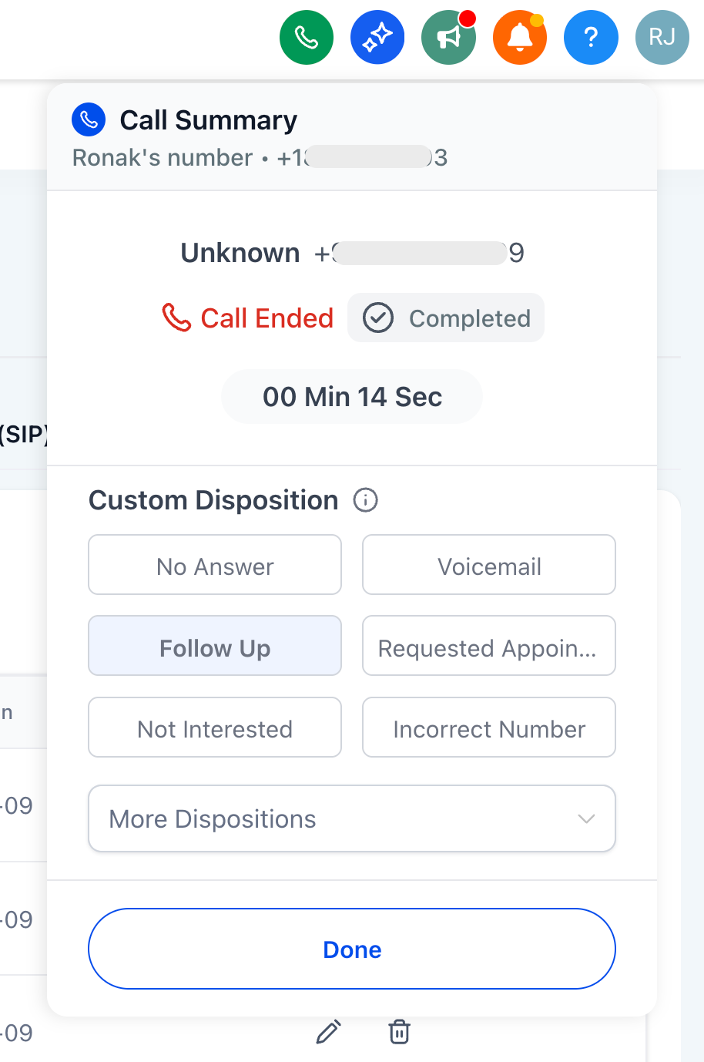Open the orange notifications bell
Screen dimensions: 704x1062
(520, 37)
